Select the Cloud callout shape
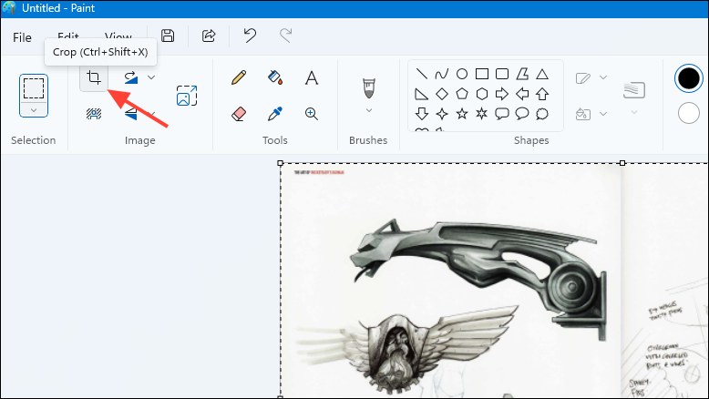The height and width of the screenshot is (399, 709). tap(542, 114)
